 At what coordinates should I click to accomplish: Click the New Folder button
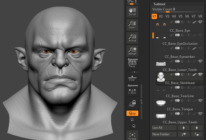pos(164,134)
